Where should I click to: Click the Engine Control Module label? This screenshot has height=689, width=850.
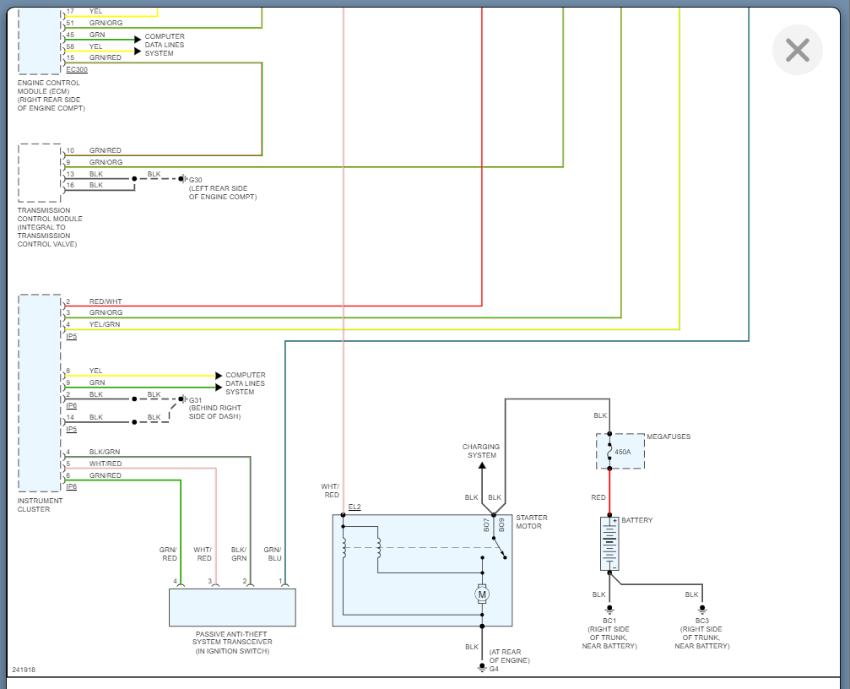click(51, 95)
